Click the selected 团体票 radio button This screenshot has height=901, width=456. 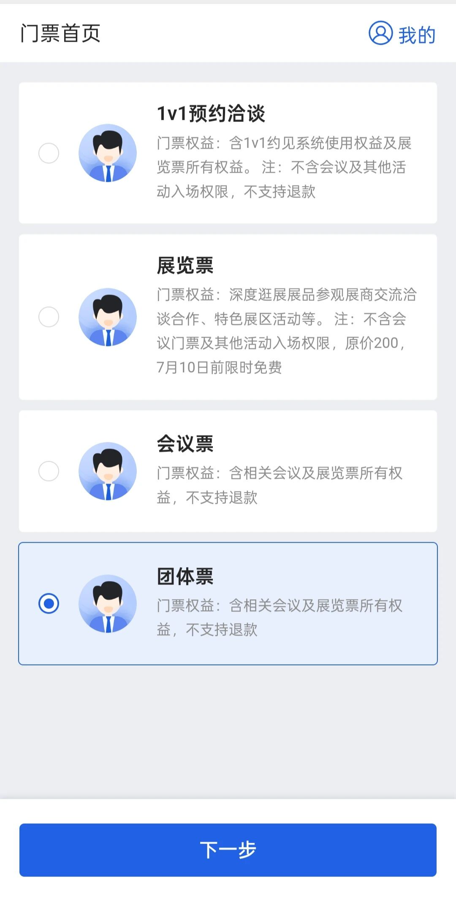coord(49,603)
